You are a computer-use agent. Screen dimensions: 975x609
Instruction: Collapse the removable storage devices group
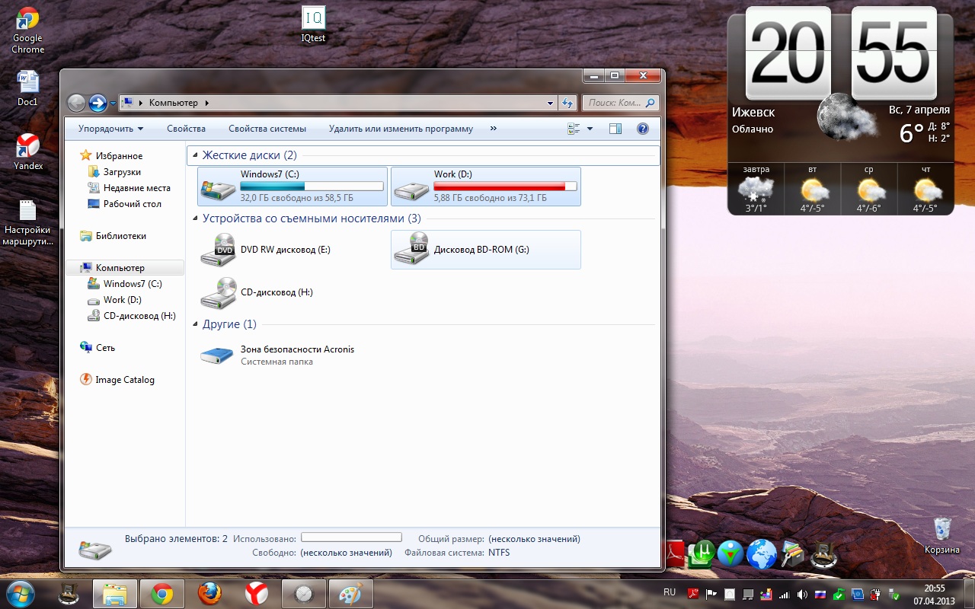[x=195, y=219]
